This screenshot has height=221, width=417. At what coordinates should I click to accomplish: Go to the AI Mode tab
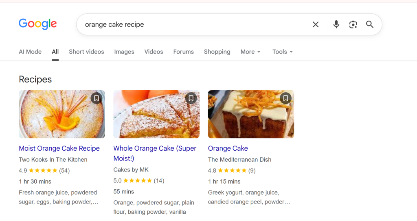[30, 52]
